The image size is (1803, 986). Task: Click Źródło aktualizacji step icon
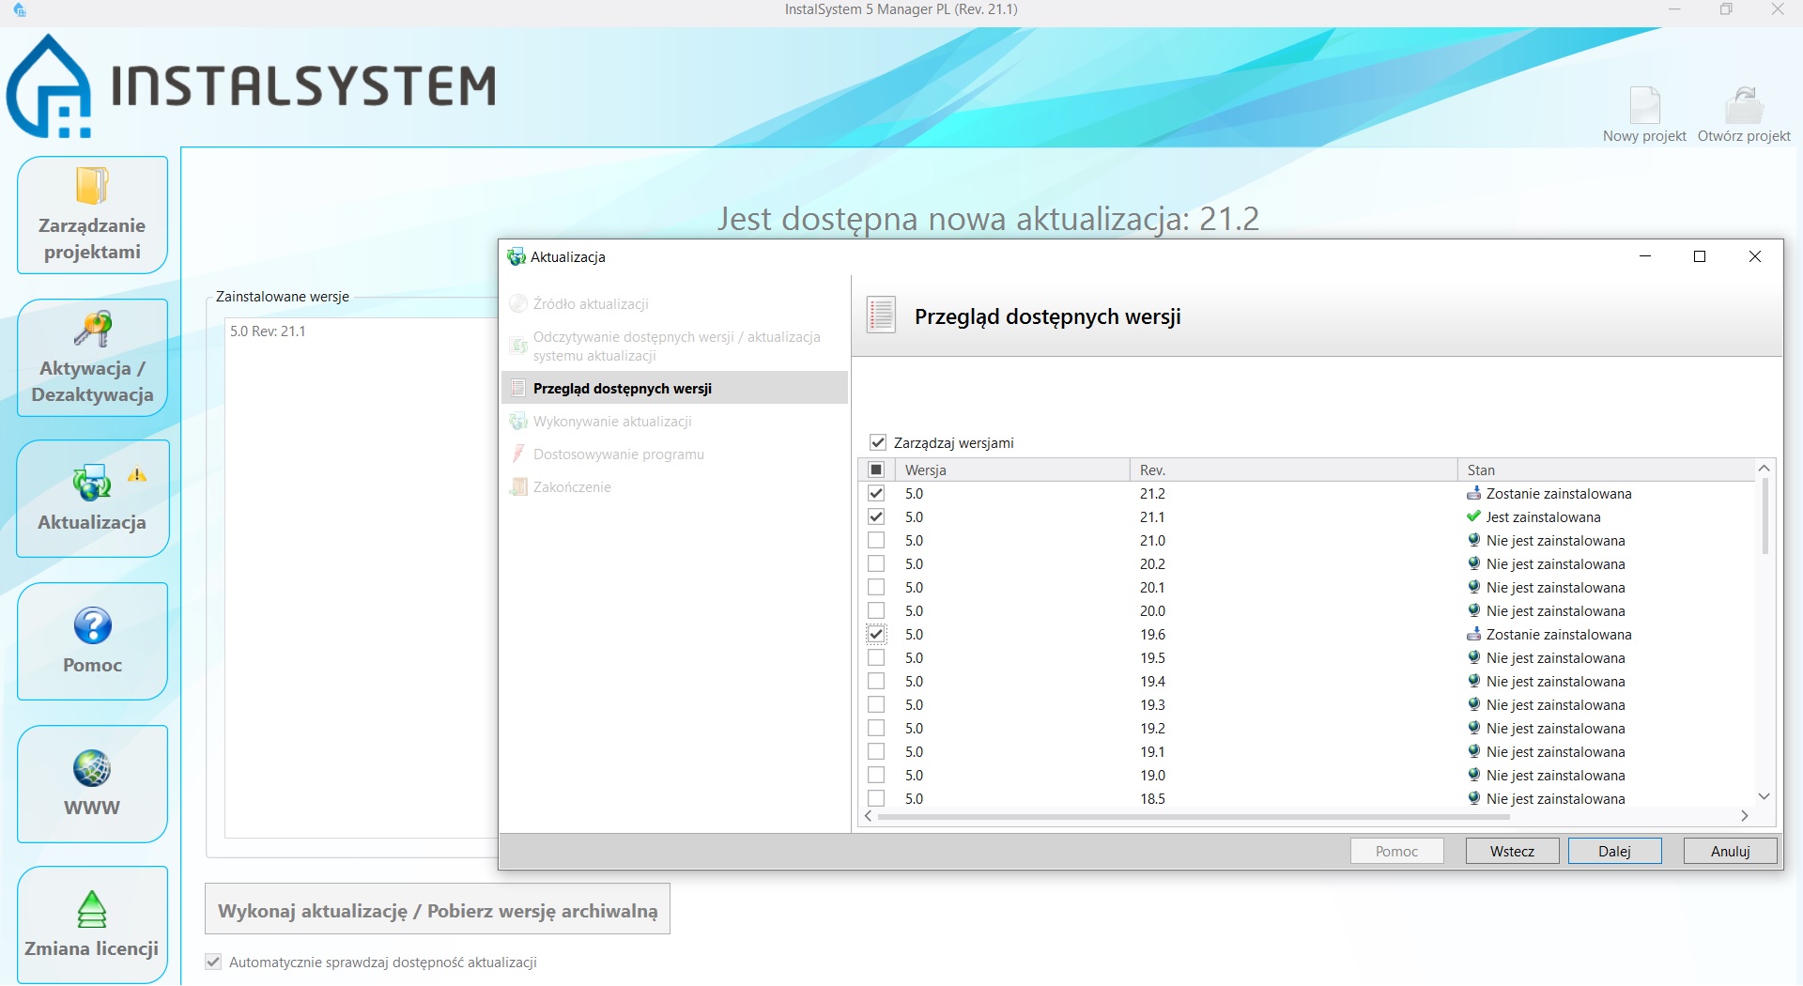tap(517, 304)
